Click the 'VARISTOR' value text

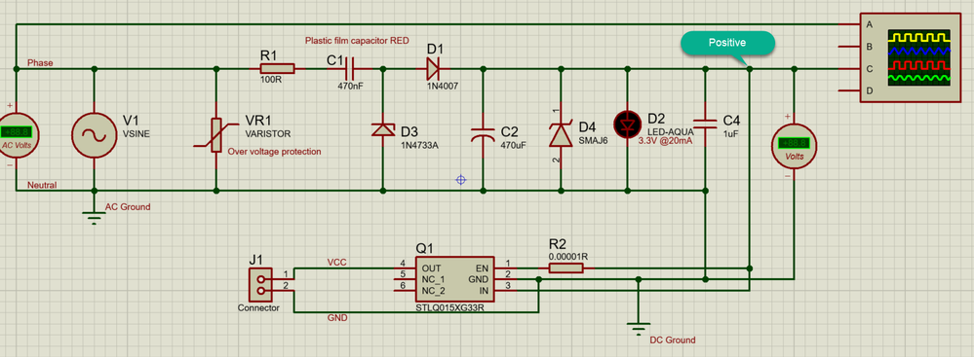tap(268, 134)
